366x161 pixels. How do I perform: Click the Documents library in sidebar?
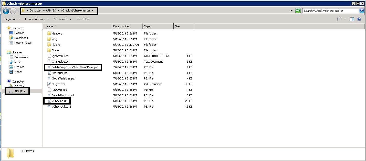(x=21, y=57)
